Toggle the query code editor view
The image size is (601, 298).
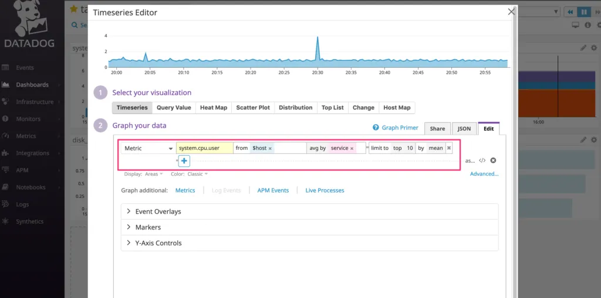click(x=482, y=160)
